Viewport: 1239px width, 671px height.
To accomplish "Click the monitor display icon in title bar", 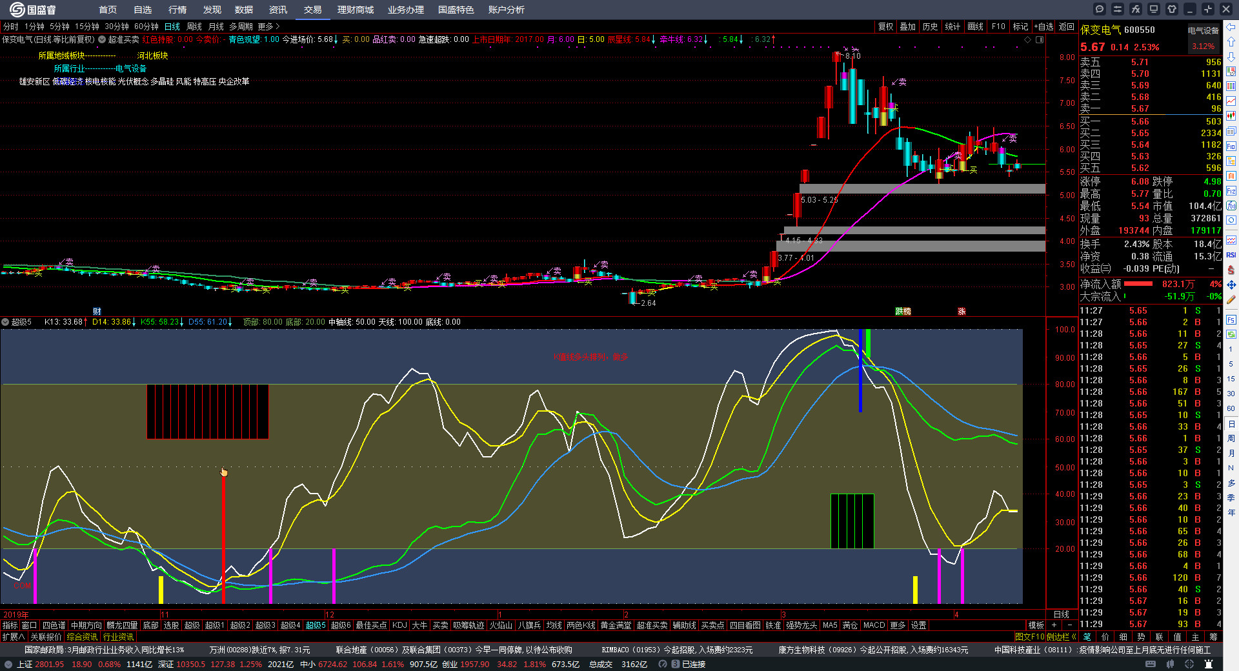I will tap(1154, 9).
